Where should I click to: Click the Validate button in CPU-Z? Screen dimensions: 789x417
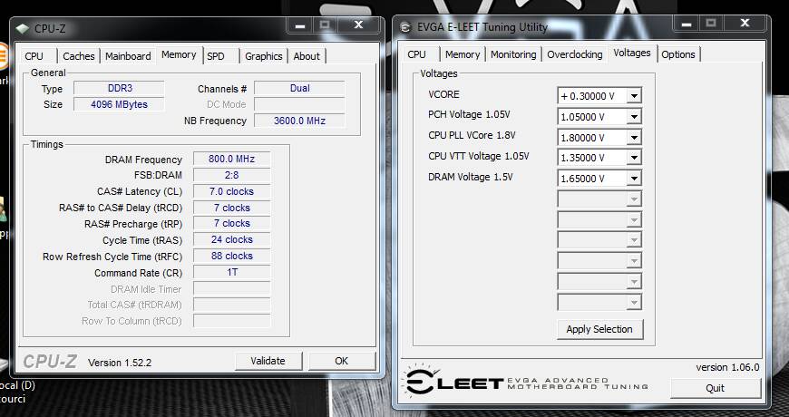(268, 361)
